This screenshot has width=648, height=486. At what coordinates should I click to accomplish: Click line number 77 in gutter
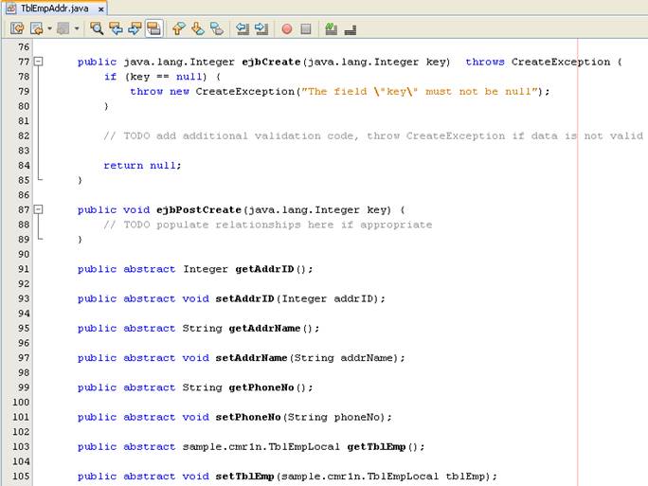click(x=24, y=62)
